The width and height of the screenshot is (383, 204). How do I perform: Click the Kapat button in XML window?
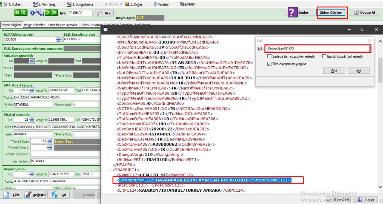point(366,200)
